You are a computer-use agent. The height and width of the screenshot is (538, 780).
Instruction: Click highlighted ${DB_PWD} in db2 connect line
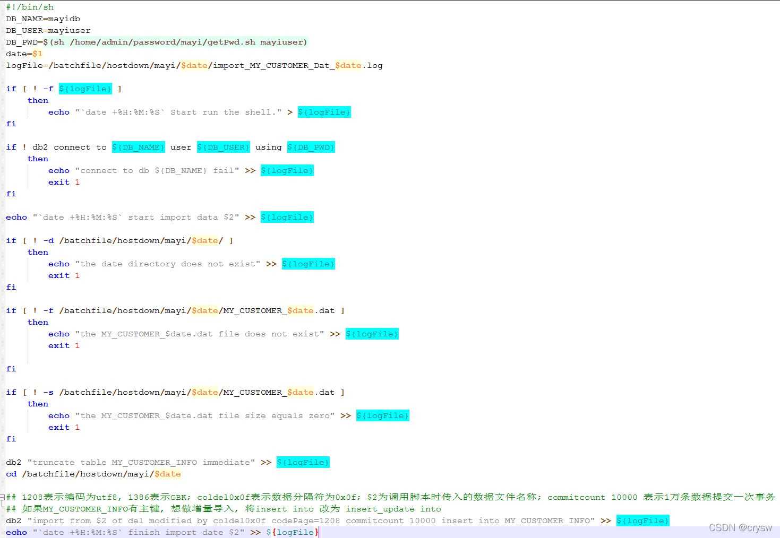click(311, 147)
